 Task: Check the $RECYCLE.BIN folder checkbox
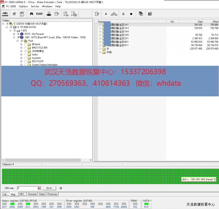coord(25,48)
